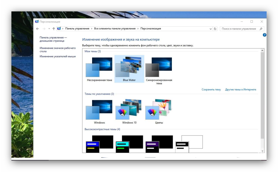Open the recent locations dropdown arrow
Image resolution: width=278 pixels, height=172 pixels.
click(x=49, y=29)
